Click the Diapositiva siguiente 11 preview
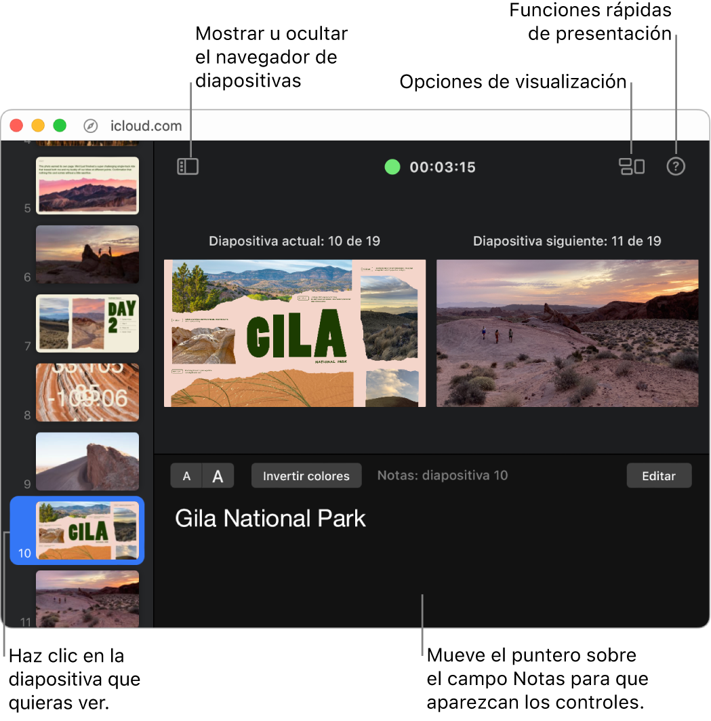Image resolution: width=711 pixels, height=721 pixels. click(x=567, y=333)
